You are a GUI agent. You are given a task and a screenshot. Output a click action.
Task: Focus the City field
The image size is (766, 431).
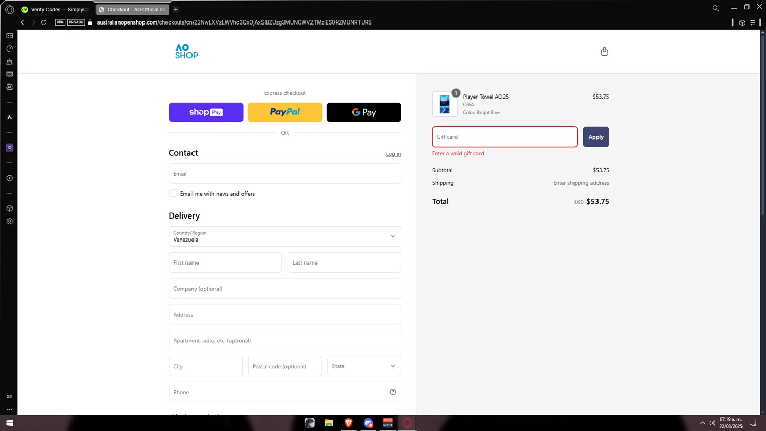[x=206, y=366]
